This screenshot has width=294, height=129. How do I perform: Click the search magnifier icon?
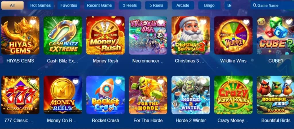coord(254,5)
